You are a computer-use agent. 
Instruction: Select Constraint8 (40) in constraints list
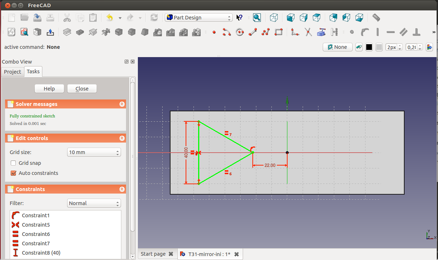click(x=41, y=253)
